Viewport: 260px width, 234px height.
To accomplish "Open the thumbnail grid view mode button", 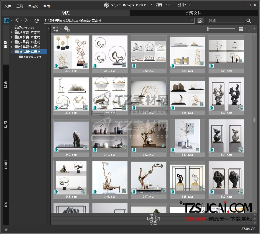I will point(241,29).
